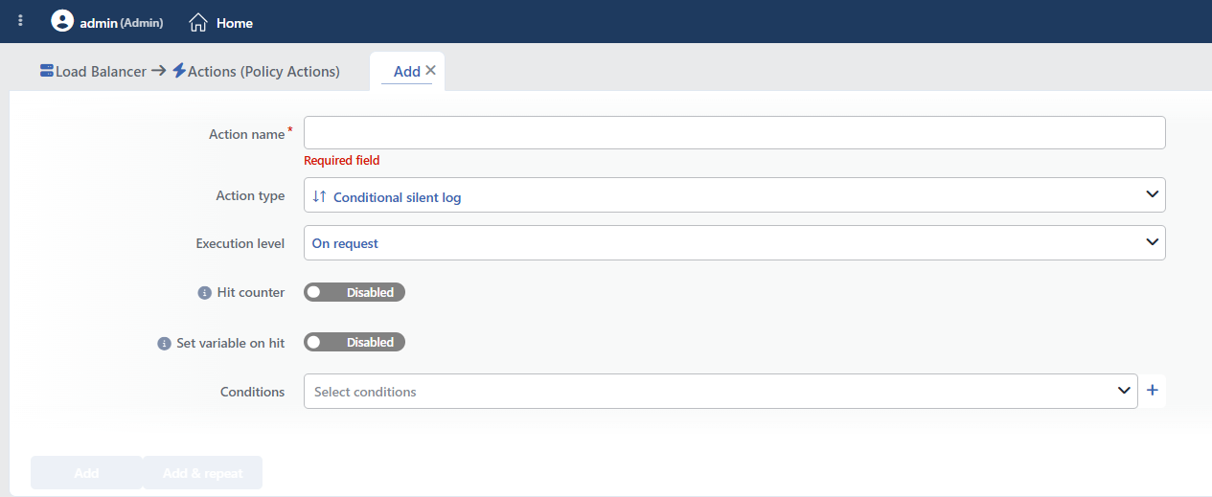Click the Home house icon

pos(198,22)
